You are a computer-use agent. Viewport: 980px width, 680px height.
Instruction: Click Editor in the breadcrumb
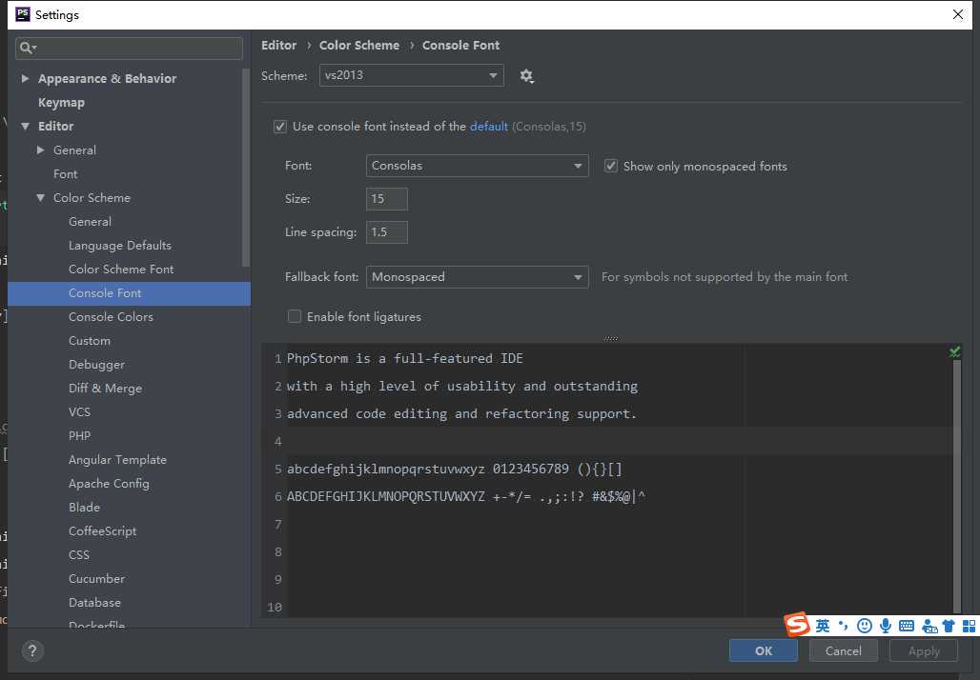278,46
